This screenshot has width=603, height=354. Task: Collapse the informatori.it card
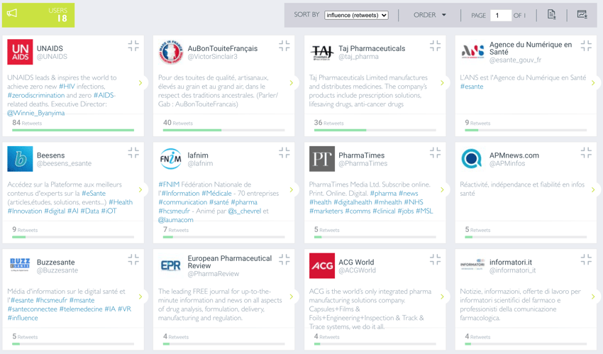[586, 260]
